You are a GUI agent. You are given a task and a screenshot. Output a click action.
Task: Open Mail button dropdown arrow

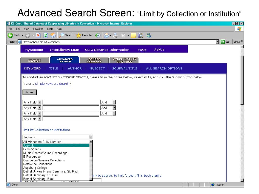(x=110, y=35)
